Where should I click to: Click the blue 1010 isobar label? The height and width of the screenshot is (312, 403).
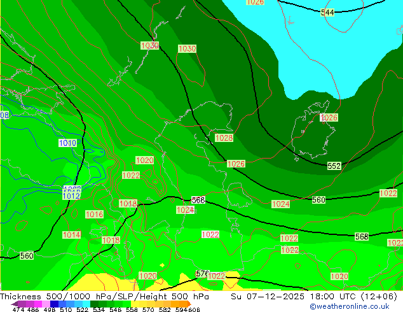[x=67, y=143]
